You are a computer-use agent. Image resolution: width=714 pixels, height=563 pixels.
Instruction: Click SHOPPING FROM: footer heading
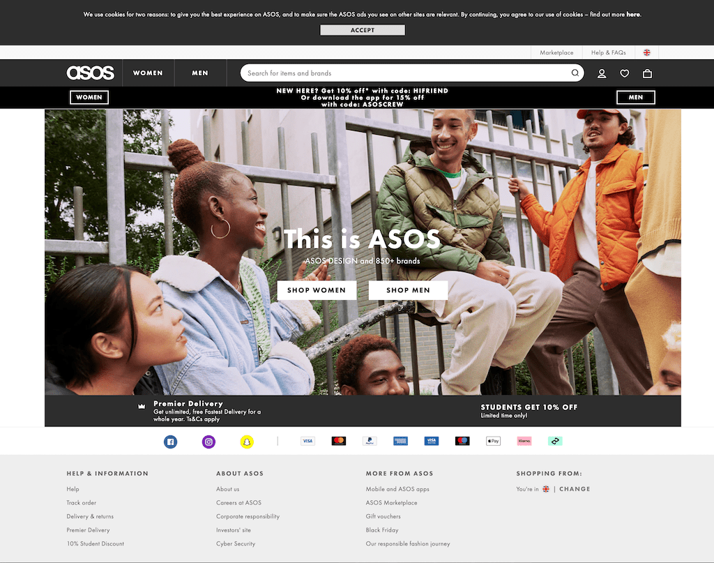pyautogui.click(x=549, y=473)
